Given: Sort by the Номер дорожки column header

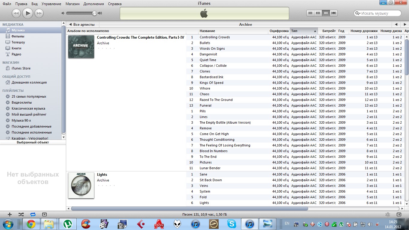Looking at the screenshot, I should (x=363, y=31).
